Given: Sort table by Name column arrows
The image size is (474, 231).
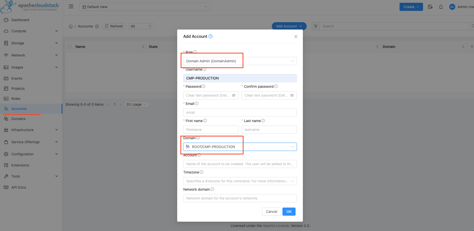Looking at the screenshot, I should click(x=143, y=47).
